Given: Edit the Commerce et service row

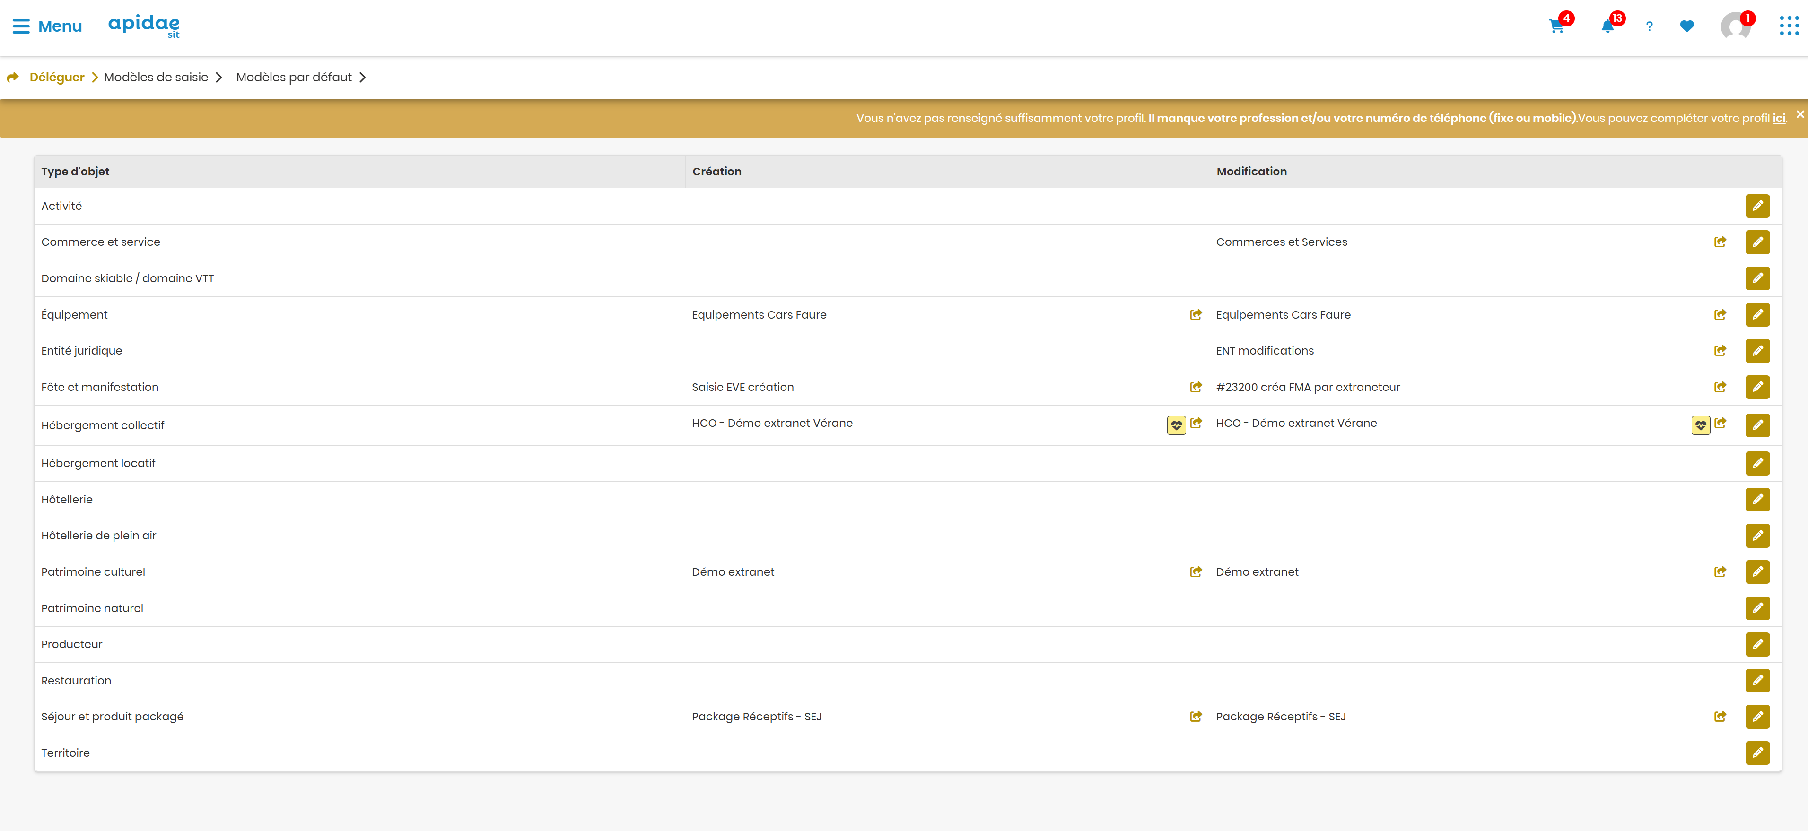Looking at the screenshot, I should click(x=1757, y=242).
